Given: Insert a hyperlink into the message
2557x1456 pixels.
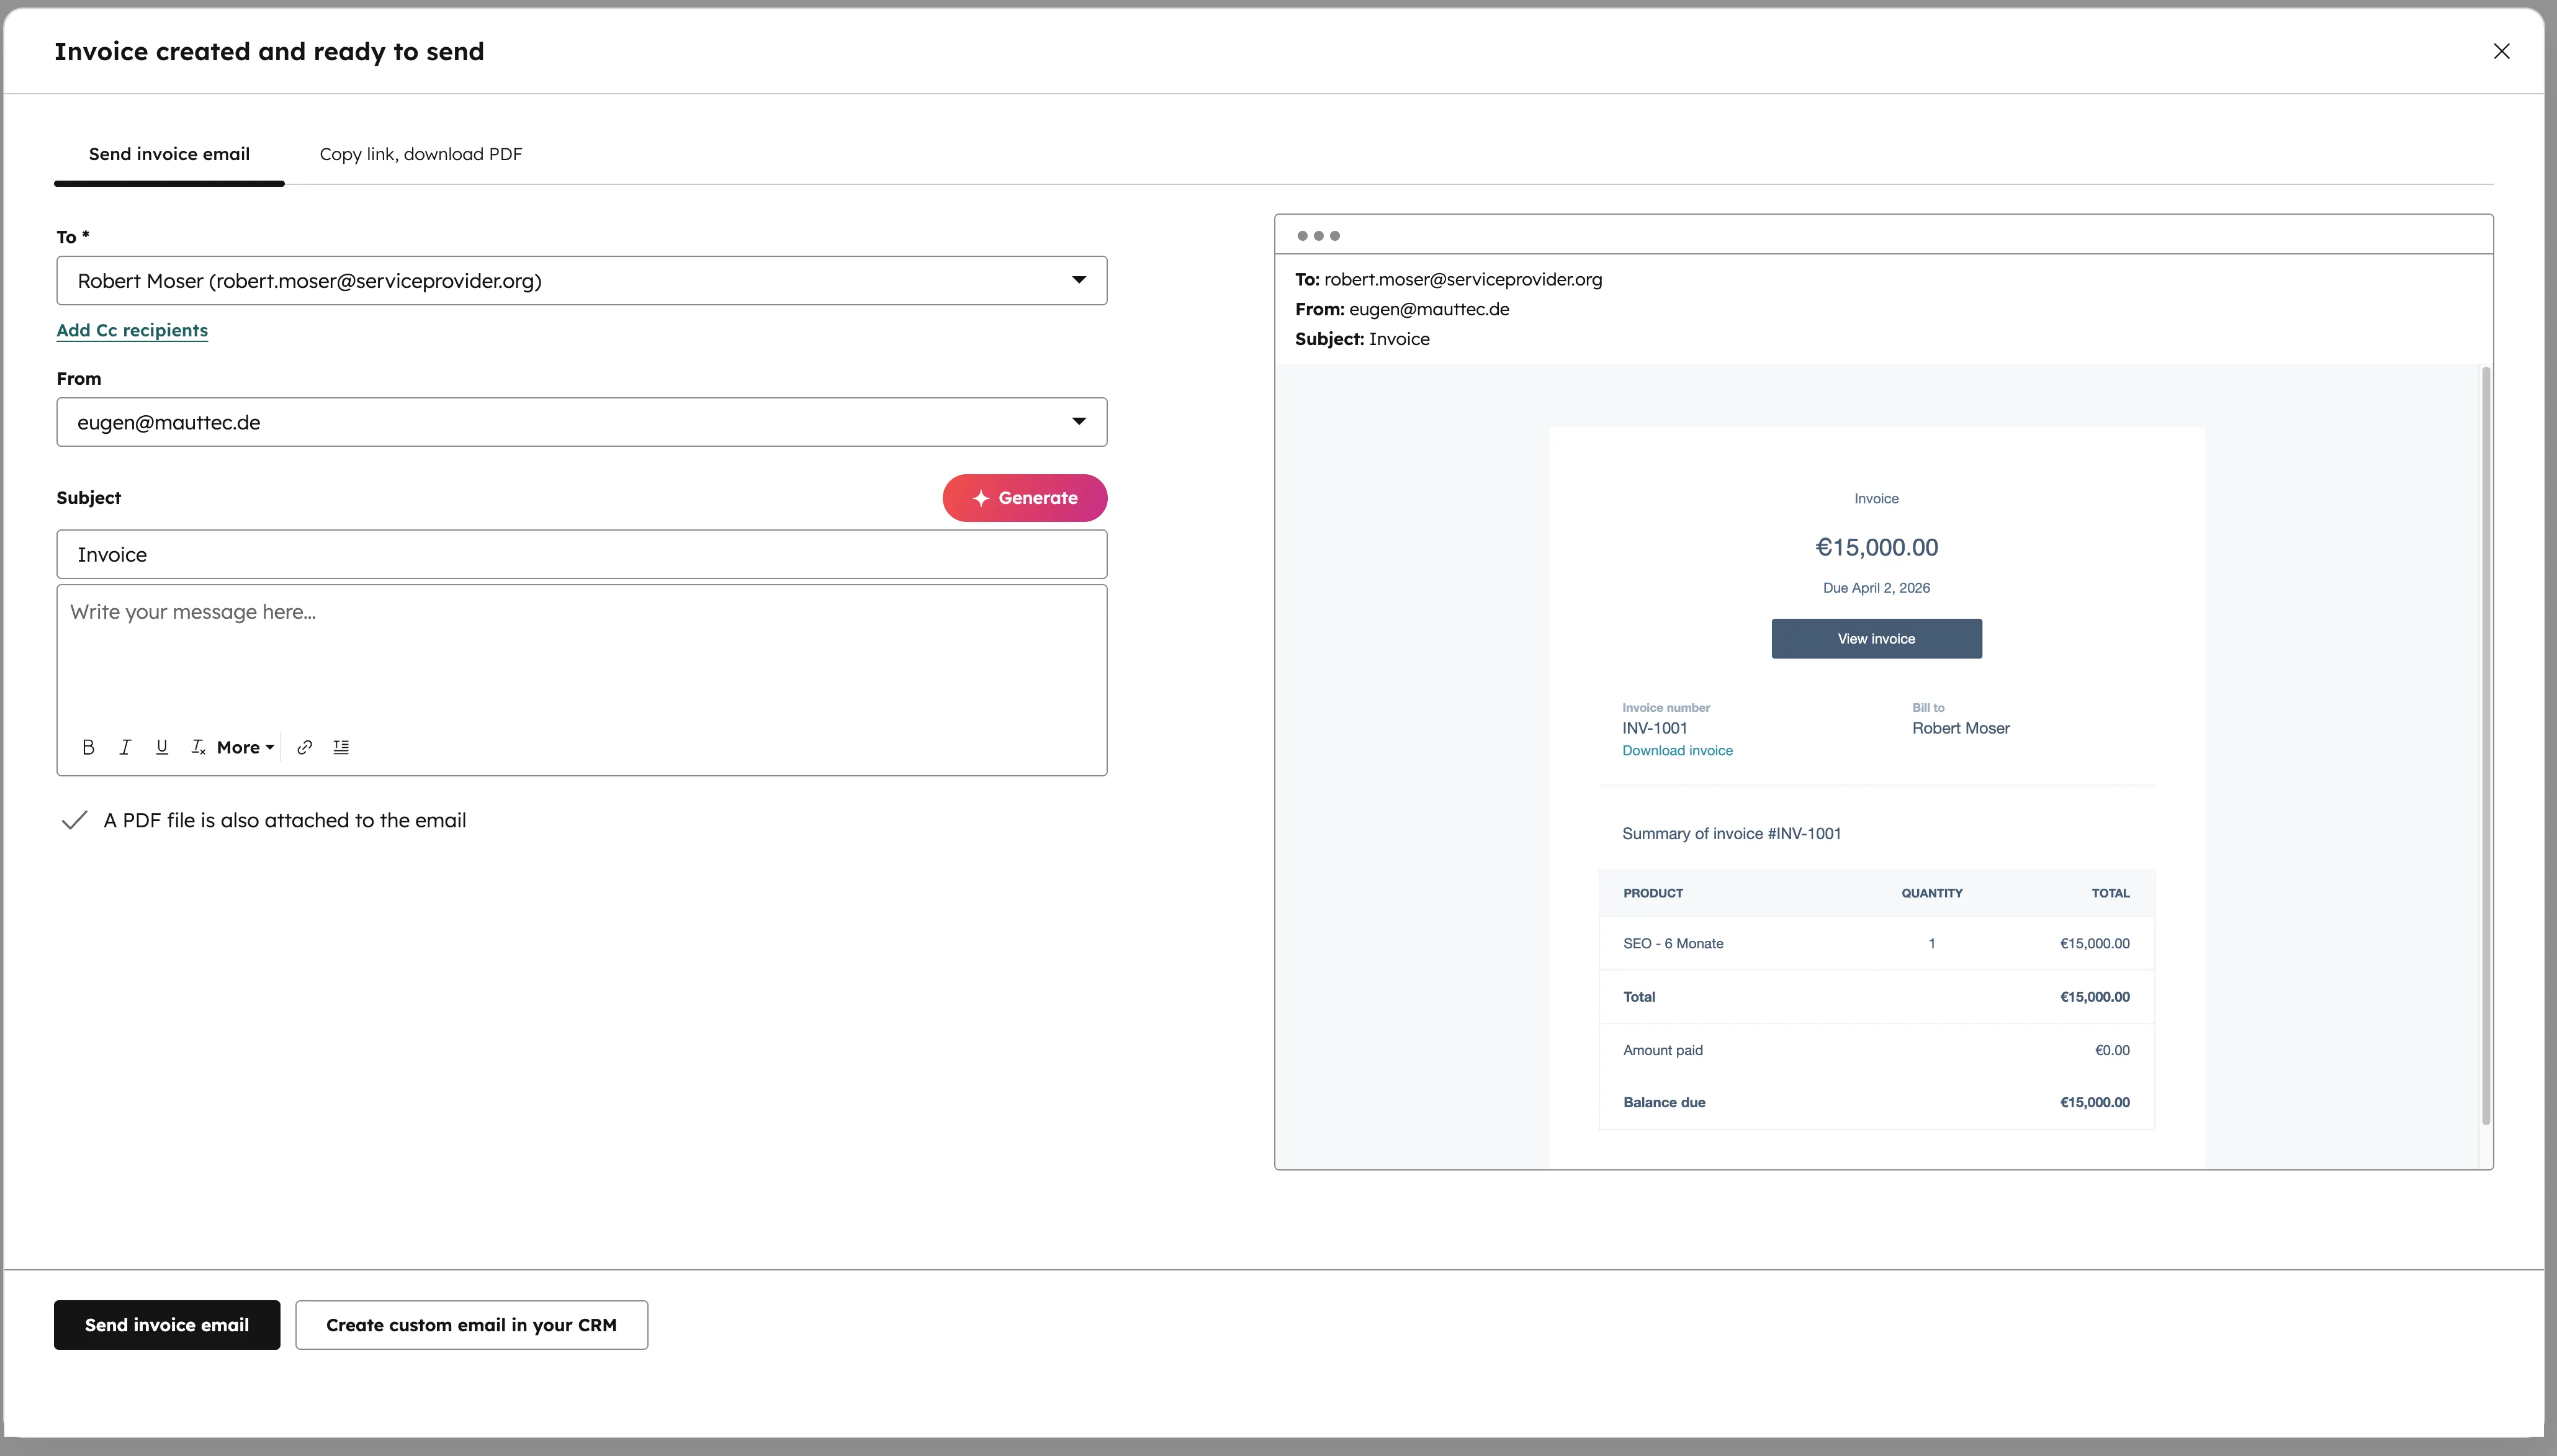Looking at the screenshot, I should pyautogui.click(x=305, y=747).
